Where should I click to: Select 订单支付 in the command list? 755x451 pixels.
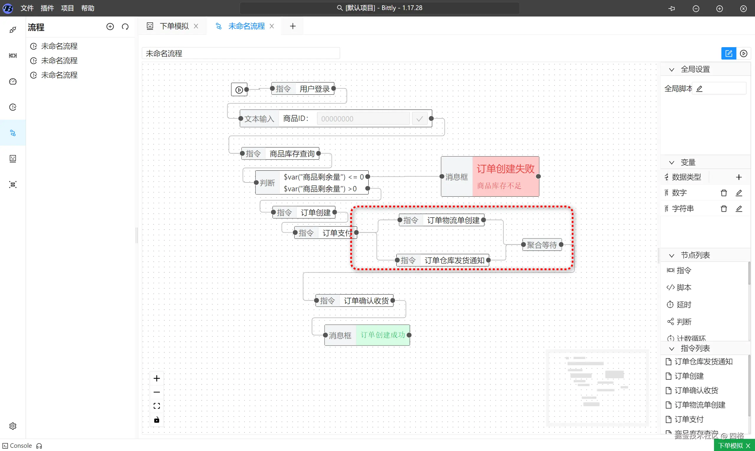(x=689, y=419)
